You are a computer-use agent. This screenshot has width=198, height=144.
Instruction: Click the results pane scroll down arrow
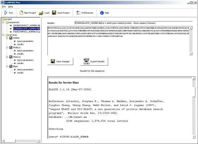point(194,137)
